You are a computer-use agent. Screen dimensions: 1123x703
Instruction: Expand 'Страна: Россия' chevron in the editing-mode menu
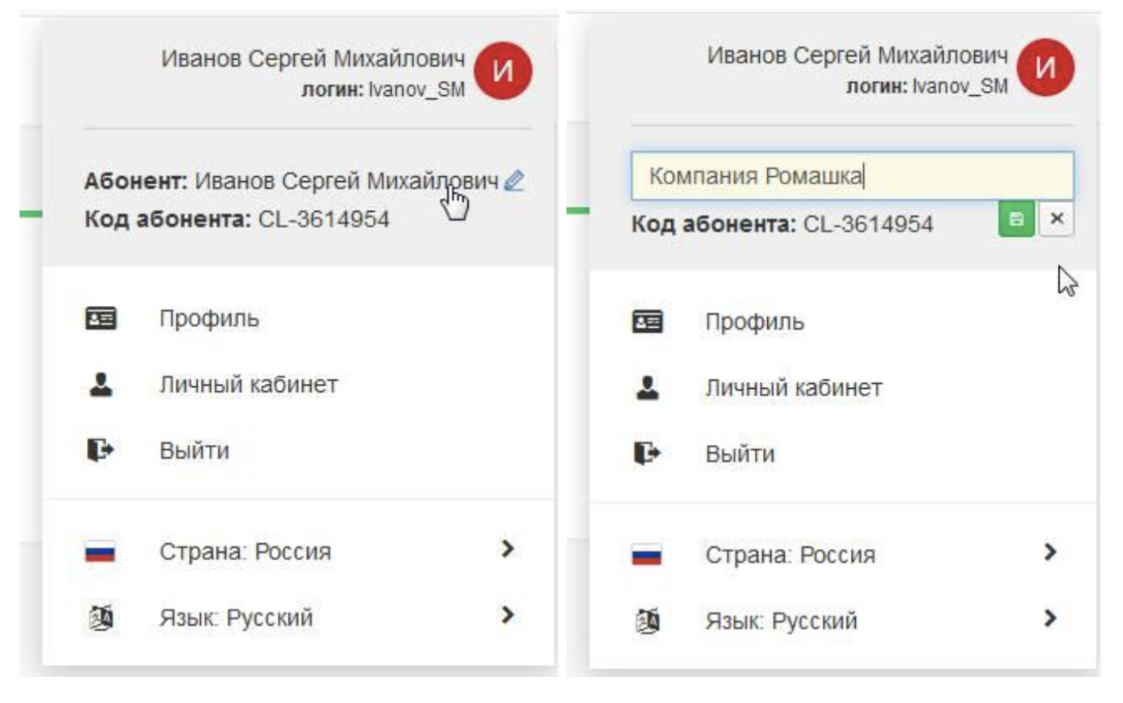(1051, 553)
